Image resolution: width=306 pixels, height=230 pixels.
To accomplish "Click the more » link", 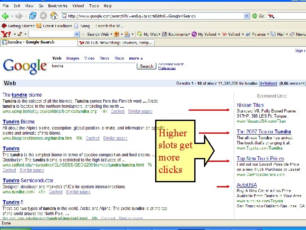I will point(136,58).
